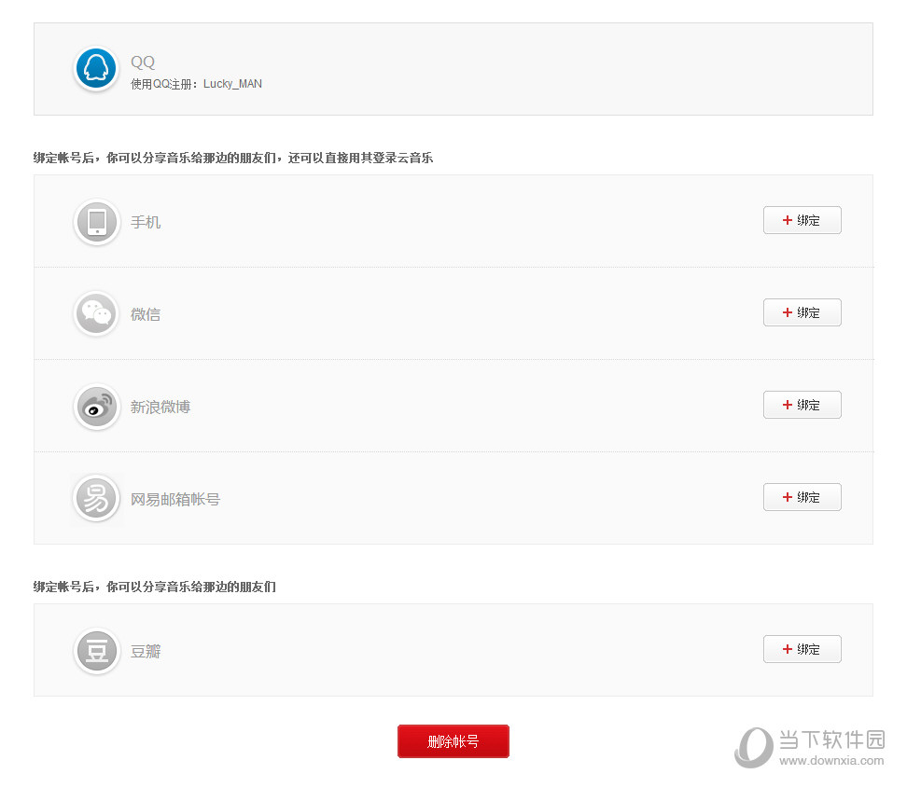Bind Sina Weibo account
This screenshot has width=907, height=788.
(x=802, y=405)
